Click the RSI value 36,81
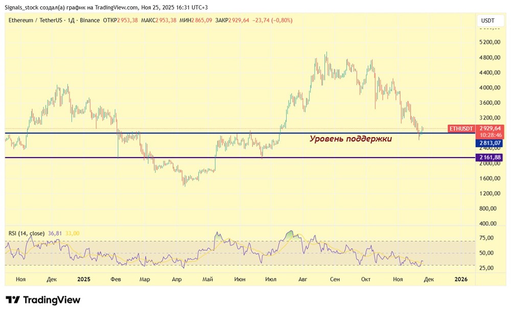511x314 pixels. pyautogui.click(x=55, y=233)
